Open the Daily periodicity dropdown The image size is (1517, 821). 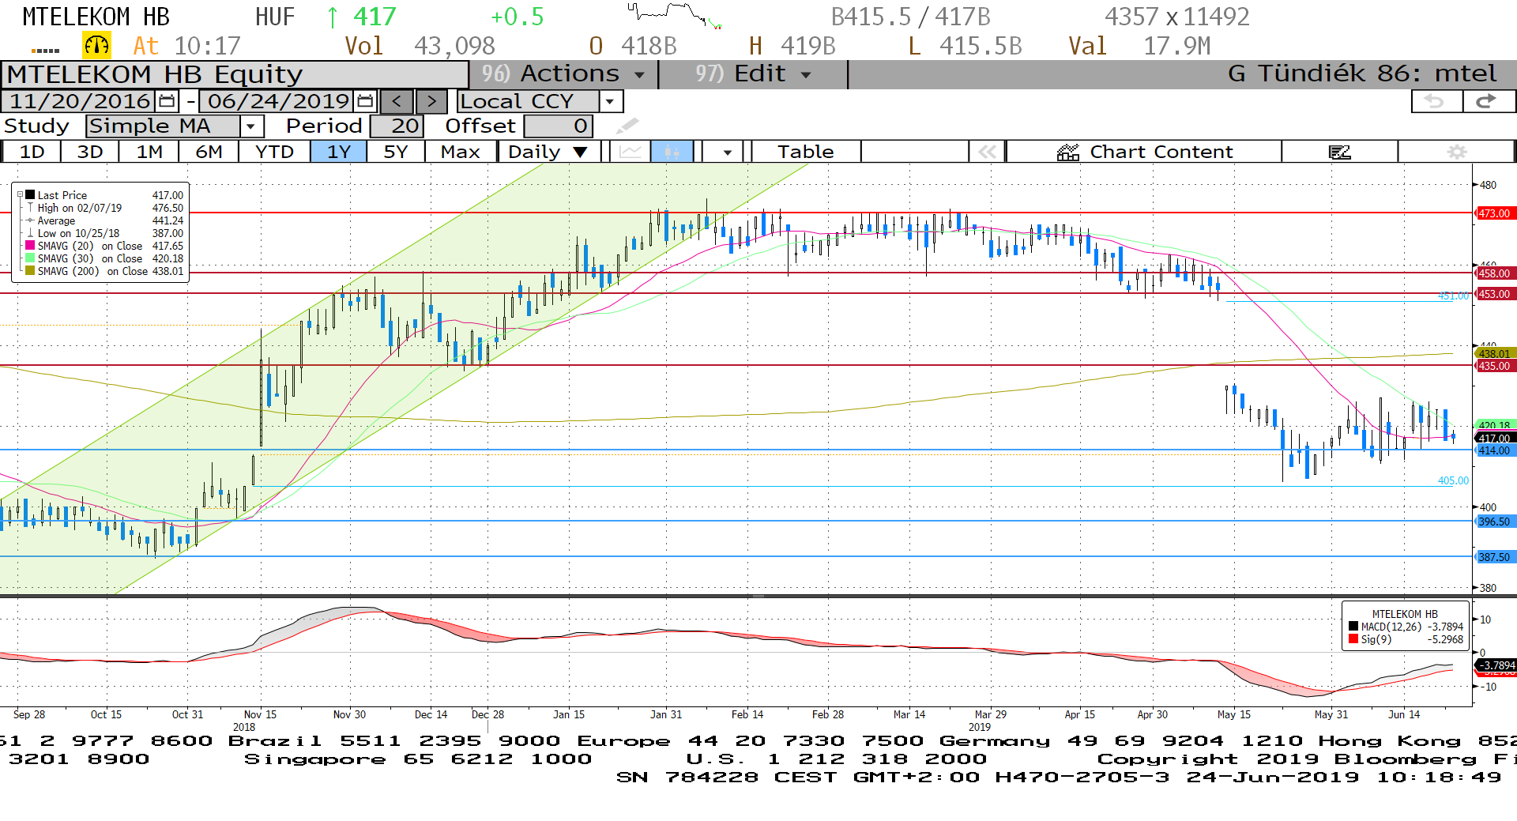tap(549, 152)
